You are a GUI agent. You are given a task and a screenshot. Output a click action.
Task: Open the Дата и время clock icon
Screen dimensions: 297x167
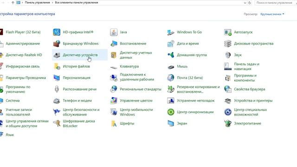171,44
